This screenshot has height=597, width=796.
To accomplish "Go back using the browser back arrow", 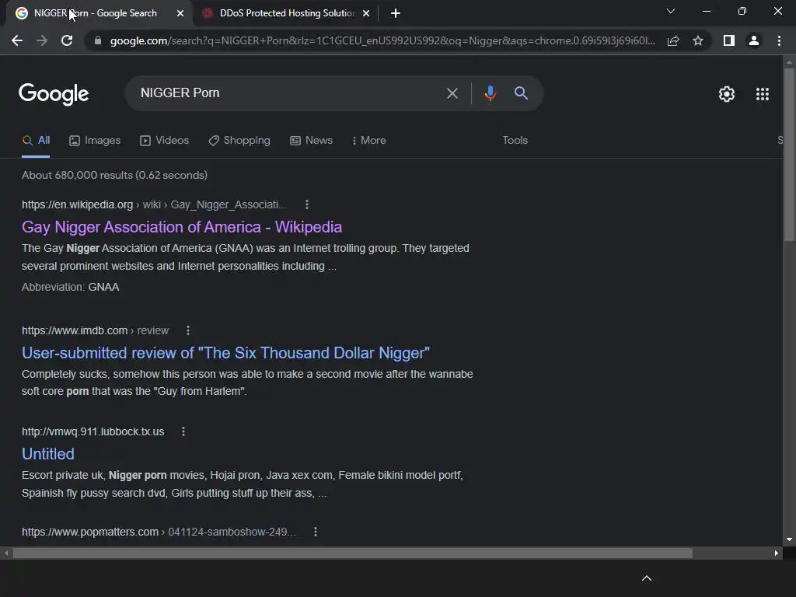I will coord(17,40).
